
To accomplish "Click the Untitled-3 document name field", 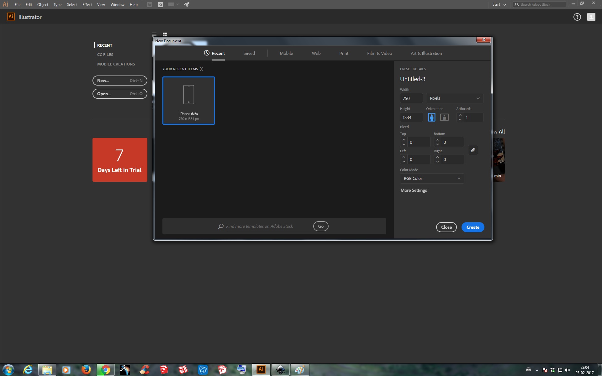I will click(441, 79).
